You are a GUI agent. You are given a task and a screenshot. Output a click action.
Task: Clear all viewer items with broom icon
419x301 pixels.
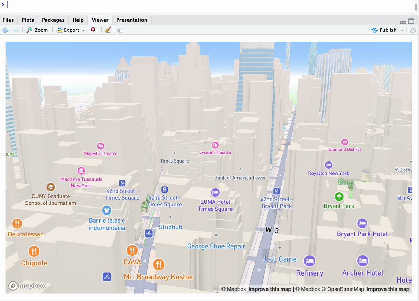coord(108,30)
